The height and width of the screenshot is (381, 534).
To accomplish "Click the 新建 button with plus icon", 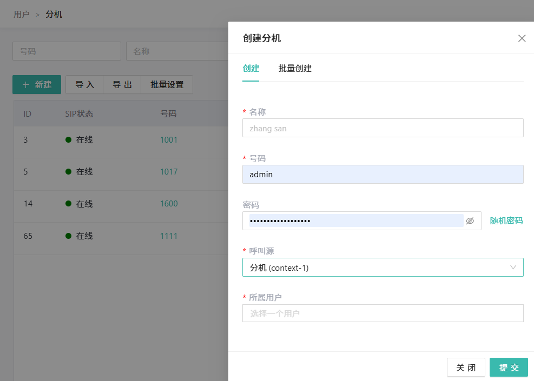I will (37, 85).
